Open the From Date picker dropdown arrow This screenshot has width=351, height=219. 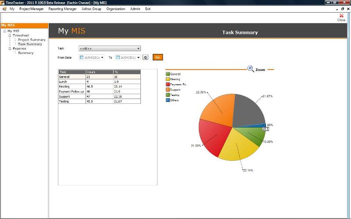click(x=102, y=57)
